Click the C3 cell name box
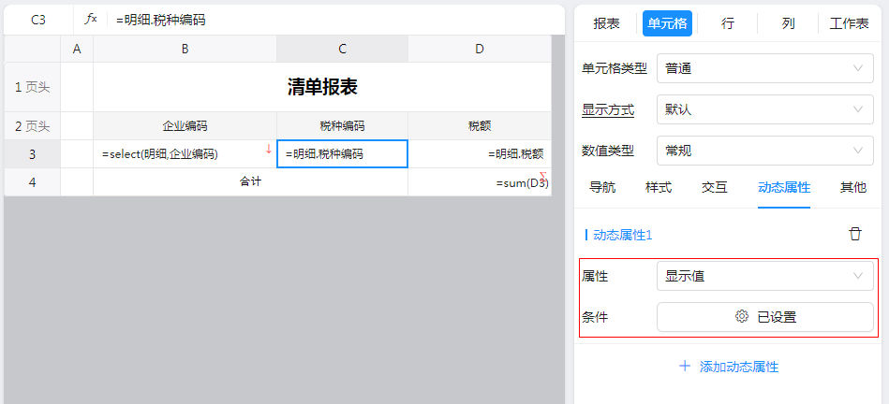 tap(38, 19)
